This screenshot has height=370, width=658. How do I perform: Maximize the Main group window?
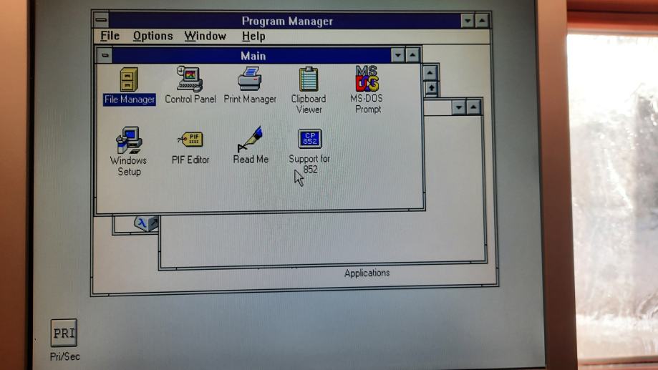pos(412,55)
